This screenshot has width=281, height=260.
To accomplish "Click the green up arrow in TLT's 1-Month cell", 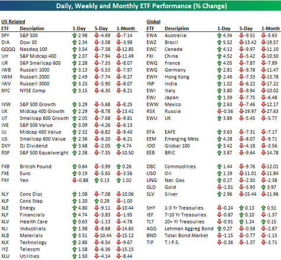I will [x=263, y=222].
